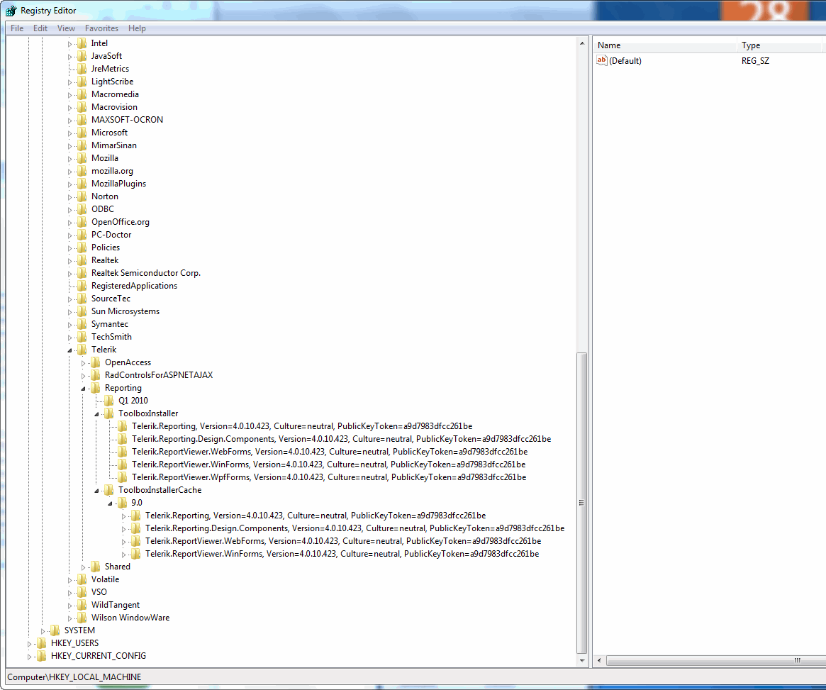
Task: Open the Favorites menu
Action: point(101,28)
